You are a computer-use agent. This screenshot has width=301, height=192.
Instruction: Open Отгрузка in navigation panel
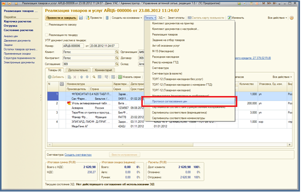[x=10, y=26]
